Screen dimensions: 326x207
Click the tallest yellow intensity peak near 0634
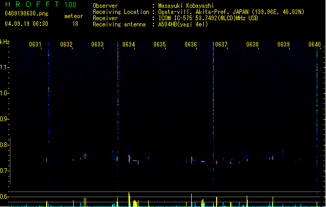129,199
